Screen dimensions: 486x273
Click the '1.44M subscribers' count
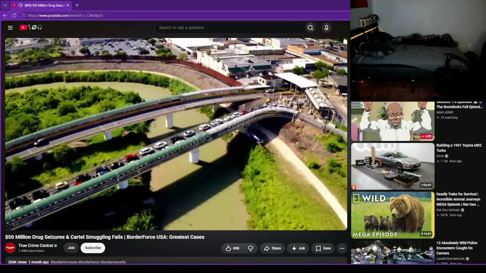tap(31, 251)
